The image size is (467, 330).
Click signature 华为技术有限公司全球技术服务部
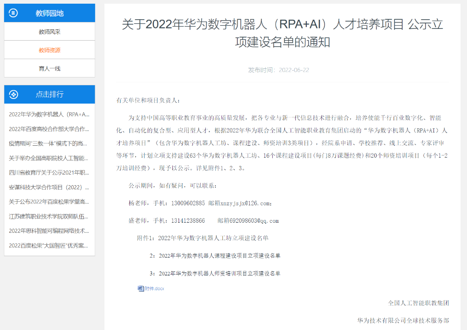403,320
